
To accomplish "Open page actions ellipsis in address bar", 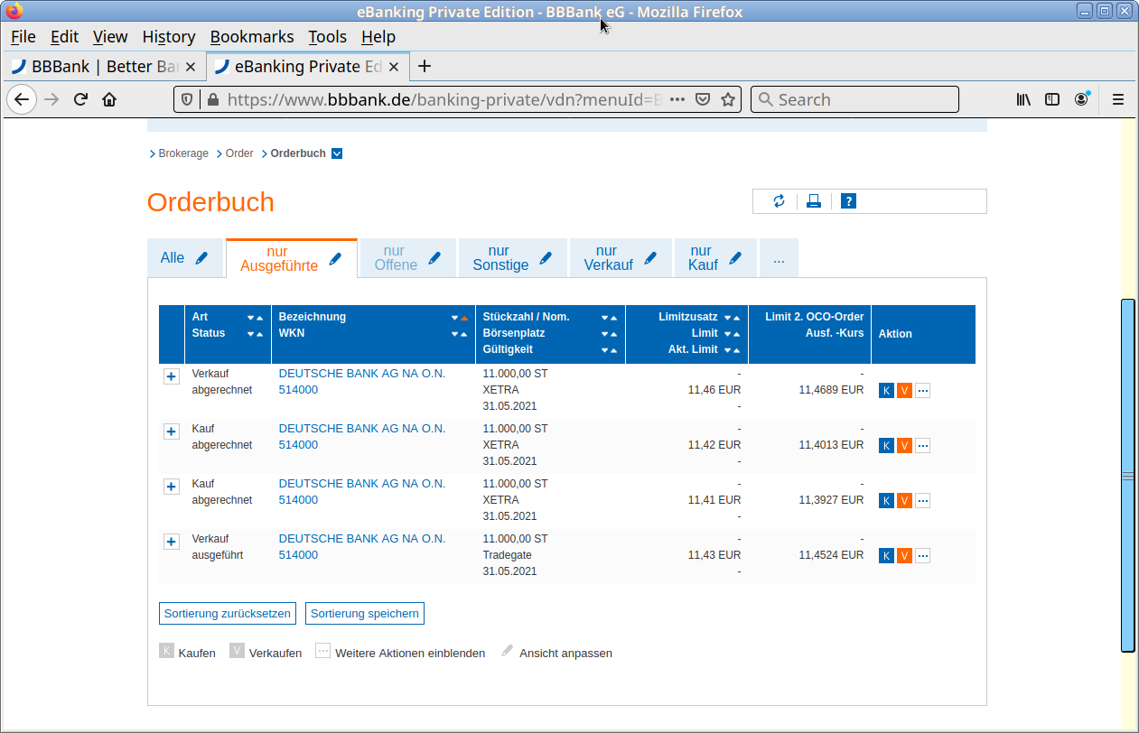I will [677, 99].
